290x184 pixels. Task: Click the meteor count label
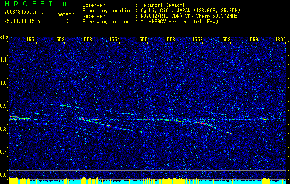(65, 14)
